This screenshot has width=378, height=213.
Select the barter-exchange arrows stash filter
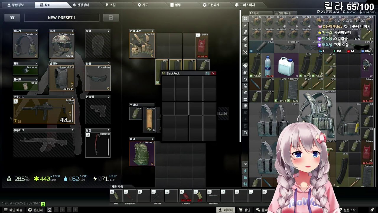[x=245, y=79]
